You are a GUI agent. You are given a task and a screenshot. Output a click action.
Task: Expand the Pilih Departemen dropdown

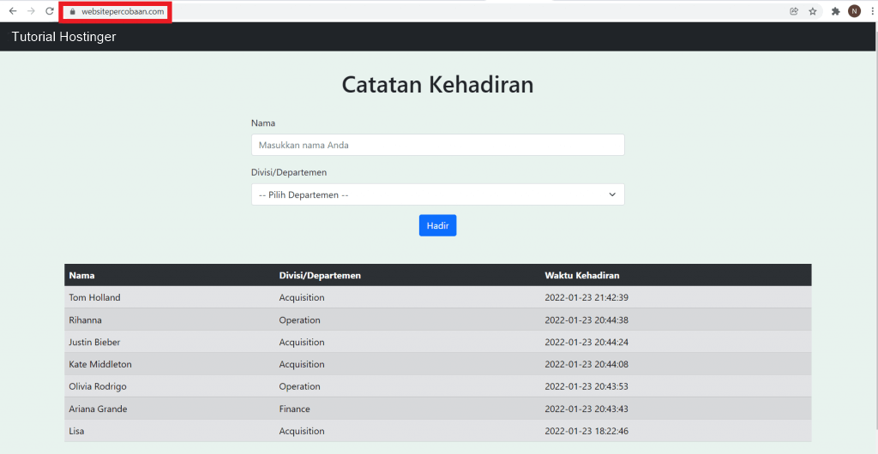[x=437, y=194]
